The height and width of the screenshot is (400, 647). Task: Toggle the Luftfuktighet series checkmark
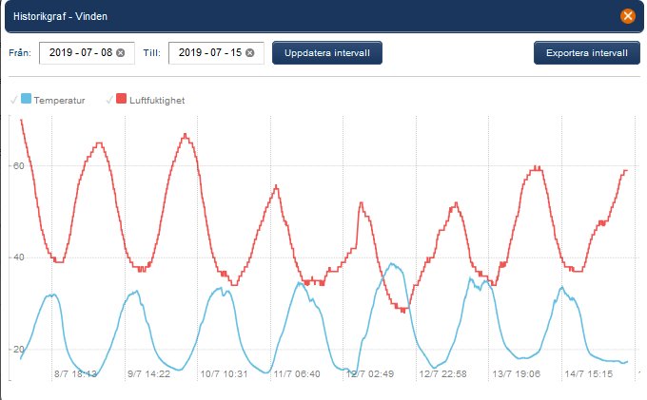[109, 99]
